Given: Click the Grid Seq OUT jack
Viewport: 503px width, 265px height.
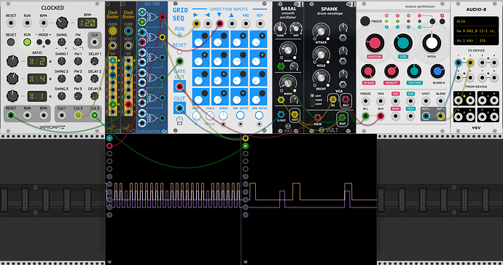Looking at the screenshot, I should [179, 108].
